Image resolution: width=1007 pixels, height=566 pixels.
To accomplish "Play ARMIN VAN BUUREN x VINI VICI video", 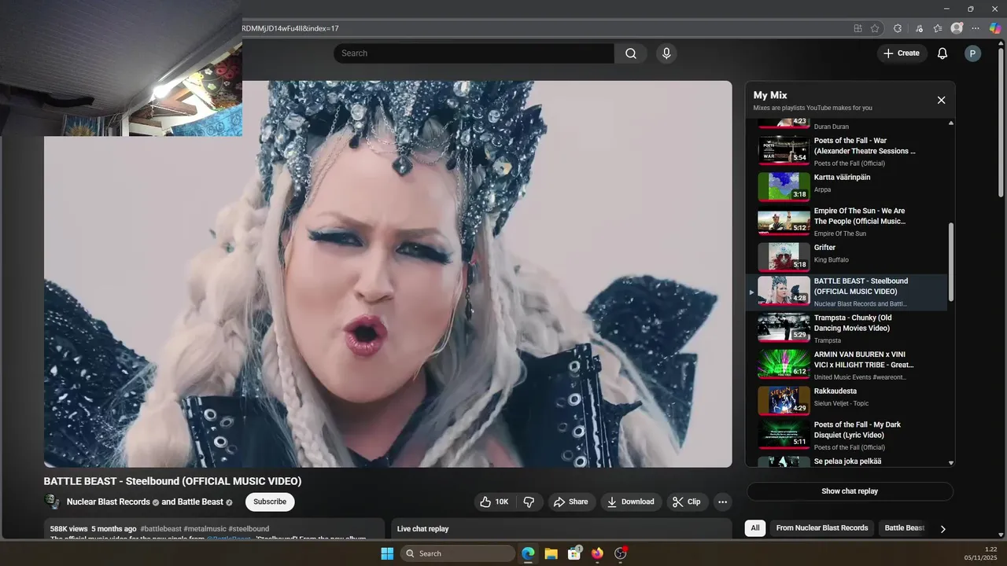I will point(847,365).
